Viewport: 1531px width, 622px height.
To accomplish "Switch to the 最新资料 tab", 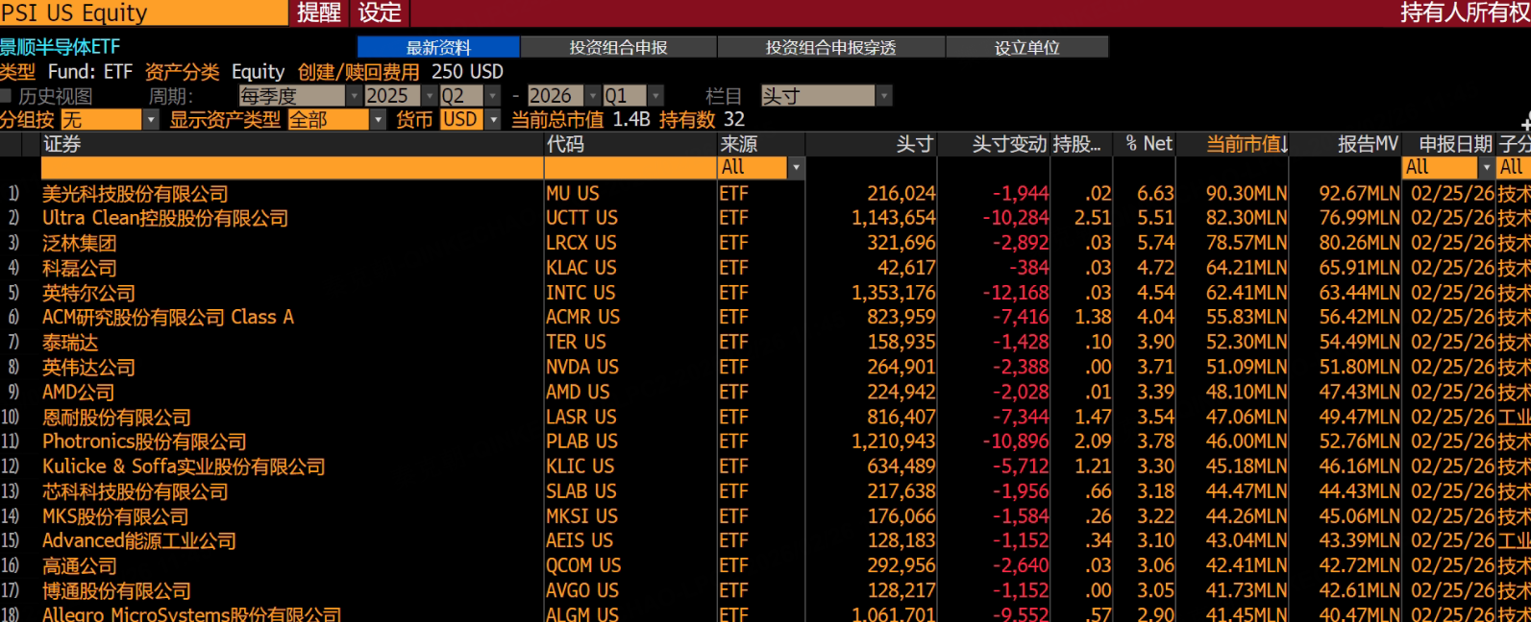I will coord(438,47).
